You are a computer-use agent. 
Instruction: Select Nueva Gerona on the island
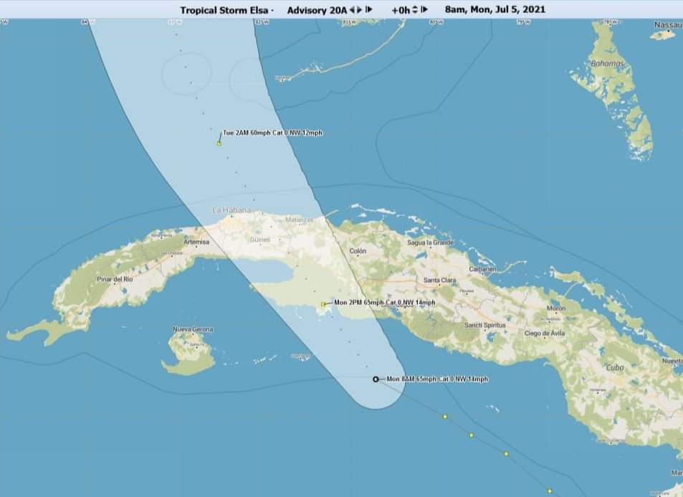tap(193, 330)
